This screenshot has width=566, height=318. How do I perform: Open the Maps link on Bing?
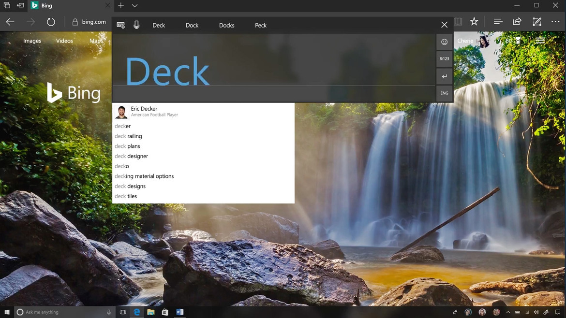pyautogui.click(x=96, y=41)
